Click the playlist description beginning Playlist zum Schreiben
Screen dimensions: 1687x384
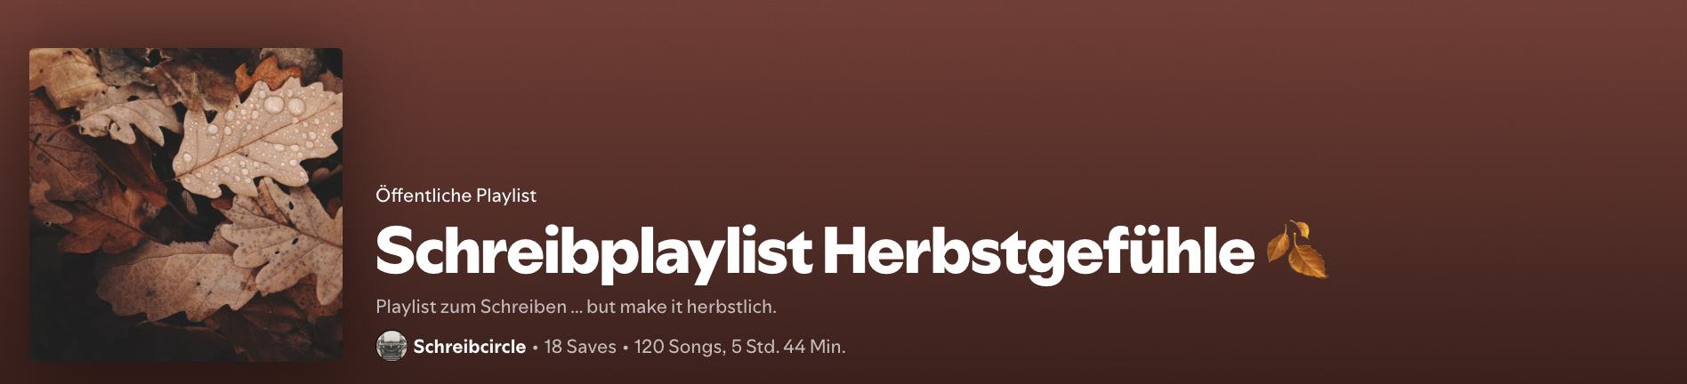click(577, 307)
